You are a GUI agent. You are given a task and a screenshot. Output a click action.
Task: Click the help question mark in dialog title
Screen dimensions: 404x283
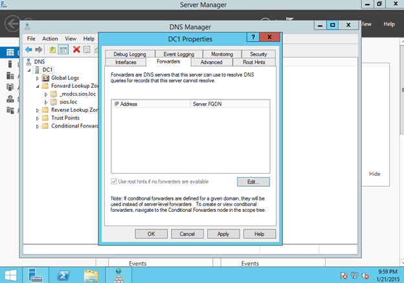(253, 39)
